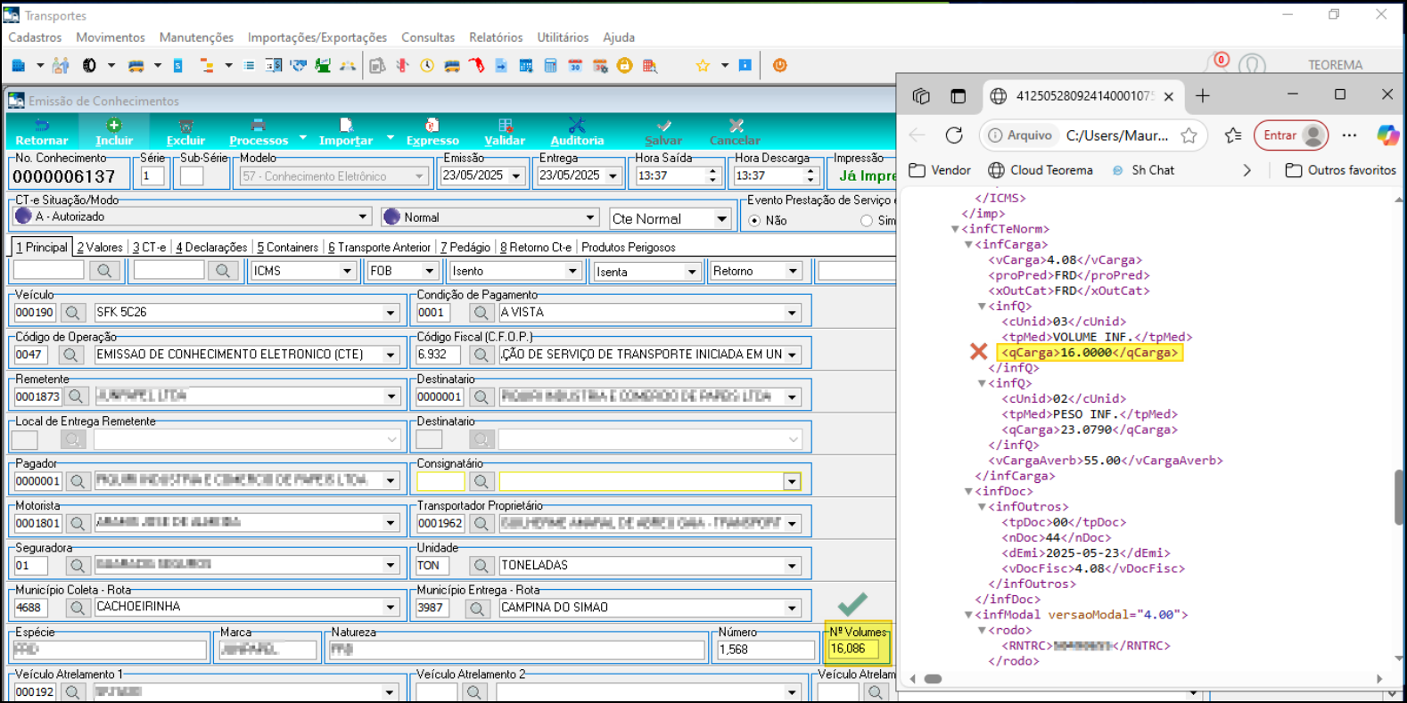Open the CT-e Situação dropdown
This screenshot has width=1407, height=703.
(x=363, y=217)
